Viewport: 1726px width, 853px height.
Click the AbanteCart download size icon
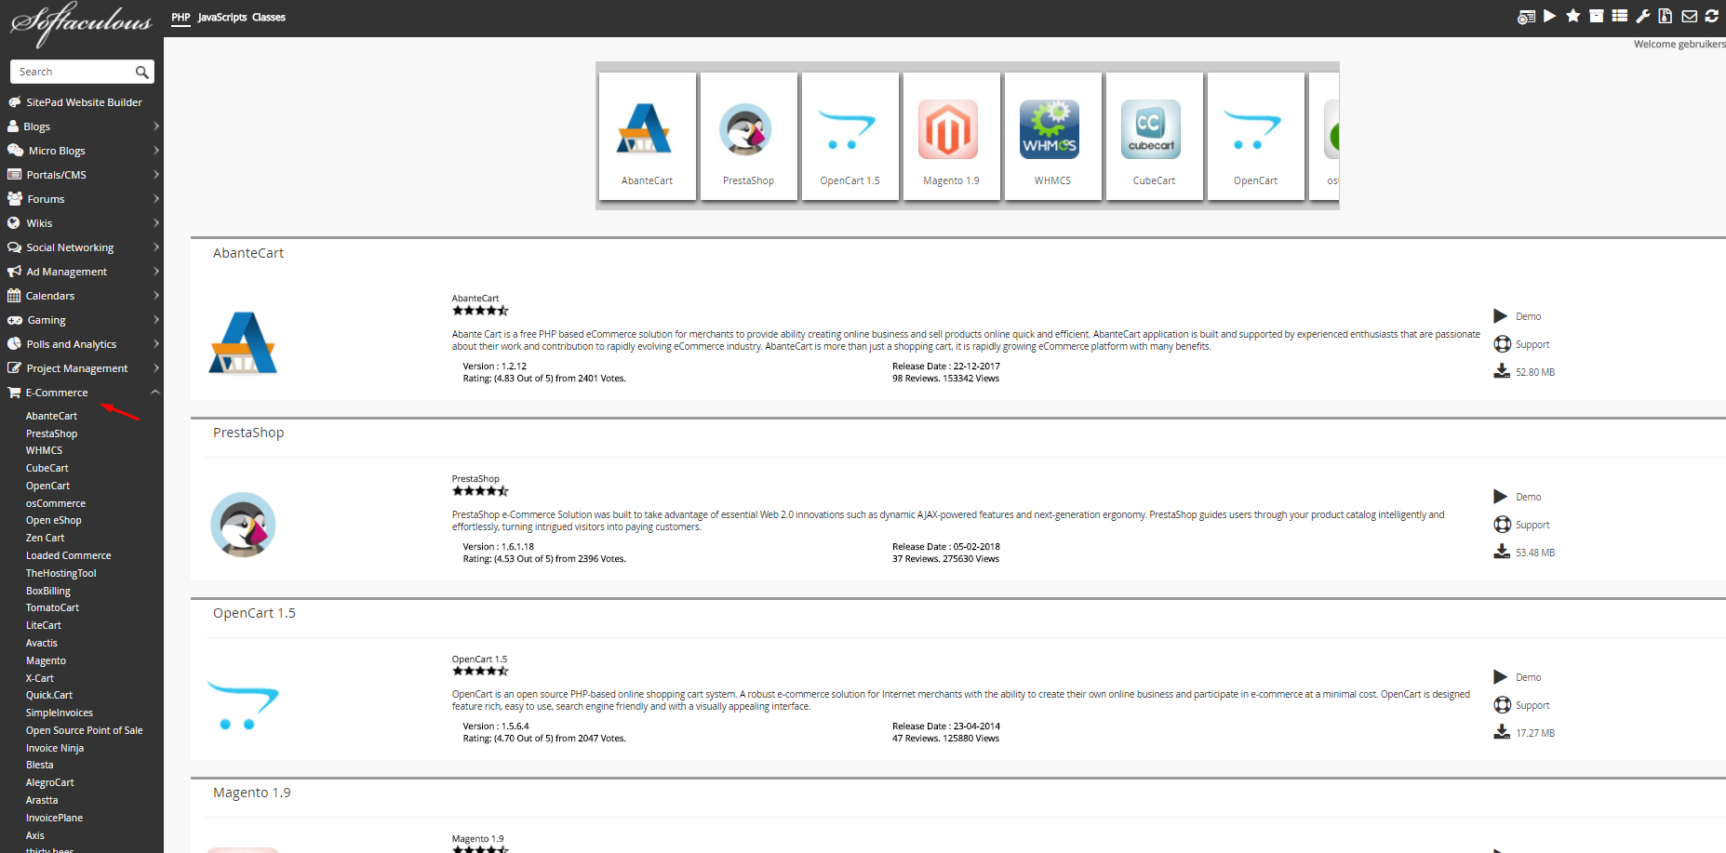click(1502, 371)
